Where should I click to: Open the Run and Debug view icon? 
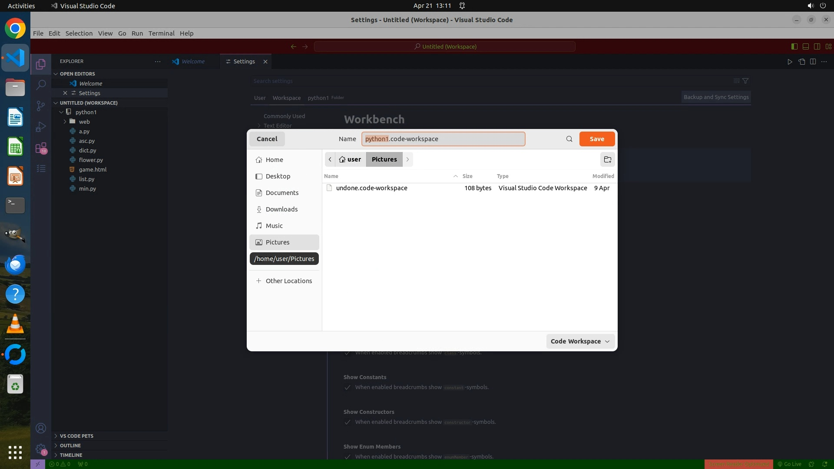tap(41, 127)
